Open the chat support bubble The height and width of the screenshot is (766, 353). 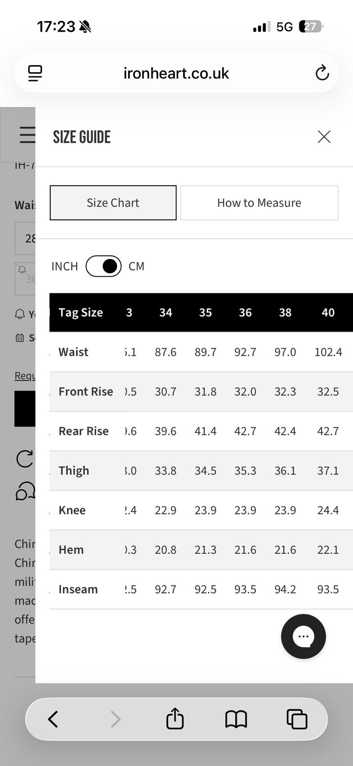point(303,636)
